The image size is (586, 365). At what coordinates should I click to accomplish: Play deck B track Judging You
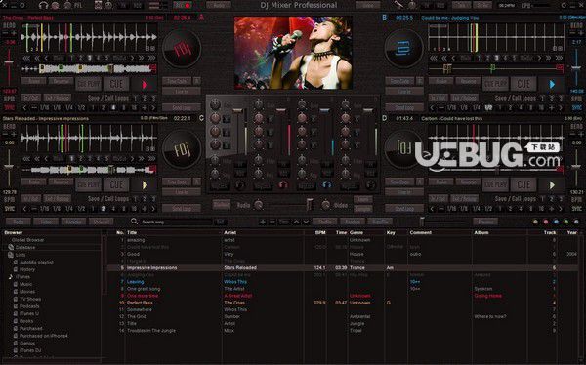[x=552, y=85]
